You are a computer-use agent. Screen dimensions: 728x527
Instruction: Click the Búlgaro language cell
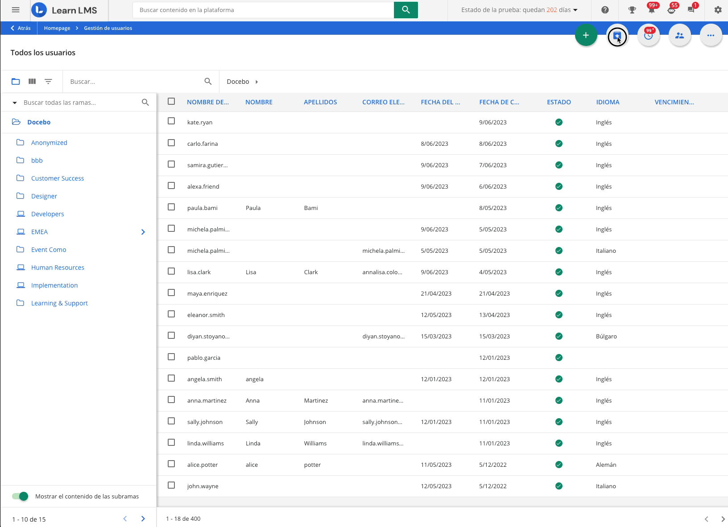tap(606, 336)
